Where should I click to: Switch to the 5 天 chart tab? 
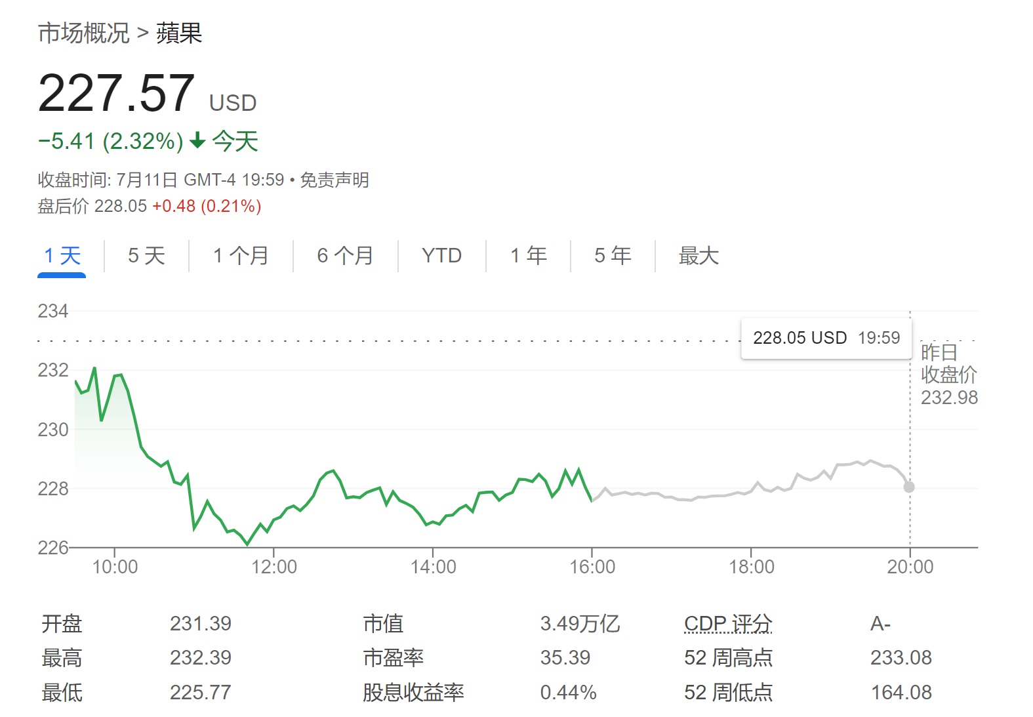click(x=146, y=256)
